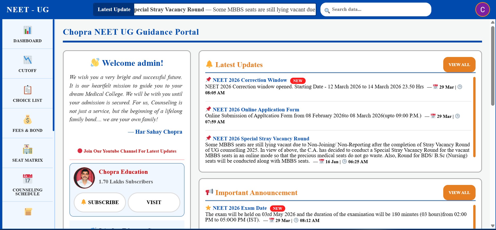The height and width of the screenshot is (230, 496).
Task: Open the NEET 2026 Special Stray Vacancy Round link
Action: point(261,139)
